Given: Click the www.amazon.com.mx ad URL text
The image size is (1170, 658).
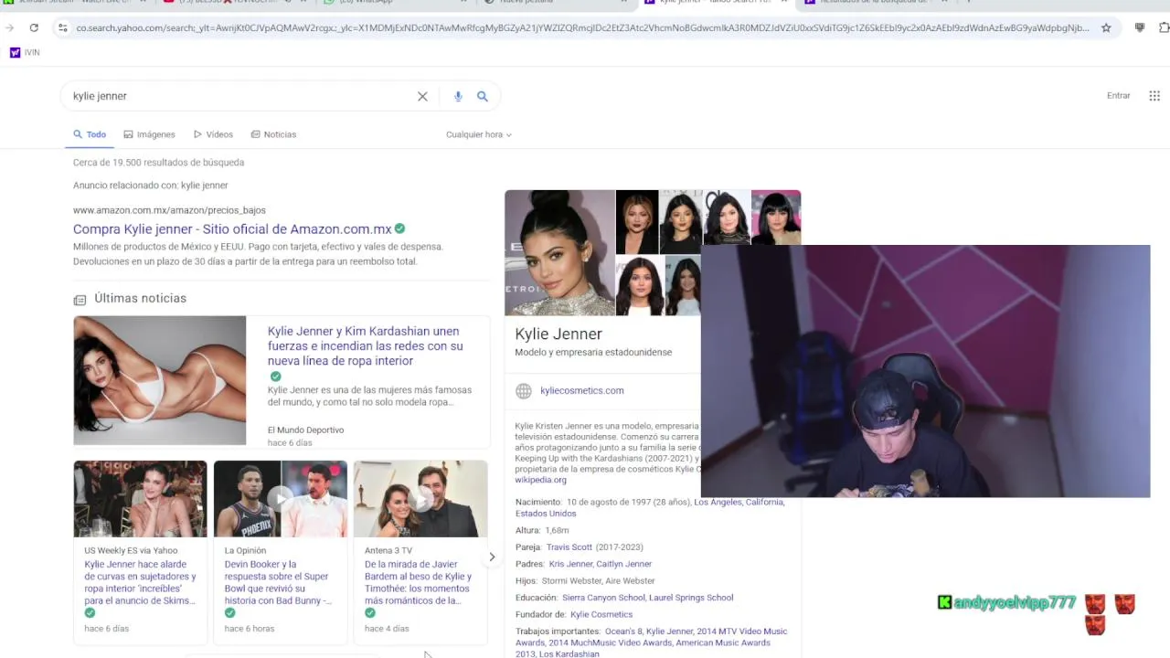Looking at the screenshot, I should 169,210.
